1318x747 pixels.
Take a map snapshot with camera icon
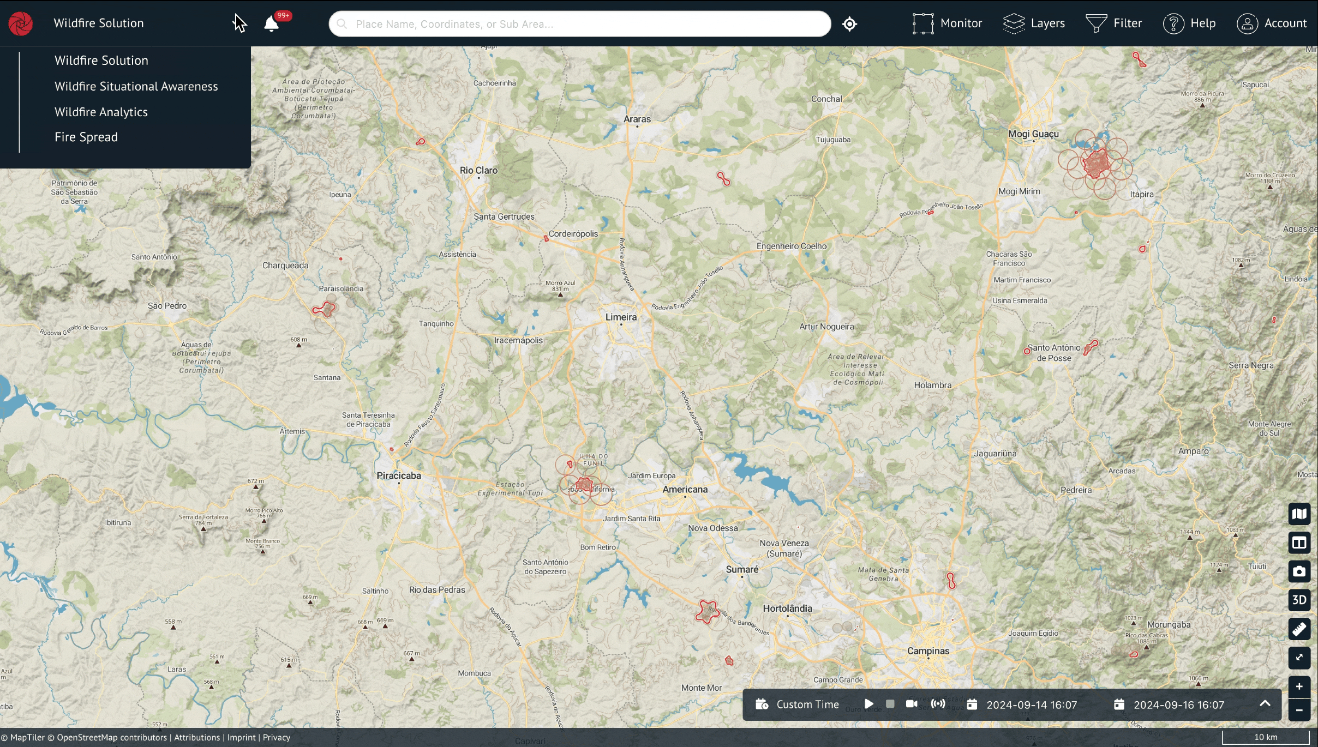(1299, 571)
